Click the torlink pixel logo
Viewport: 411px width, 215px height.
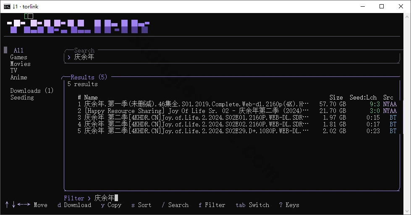pos(78,26)
